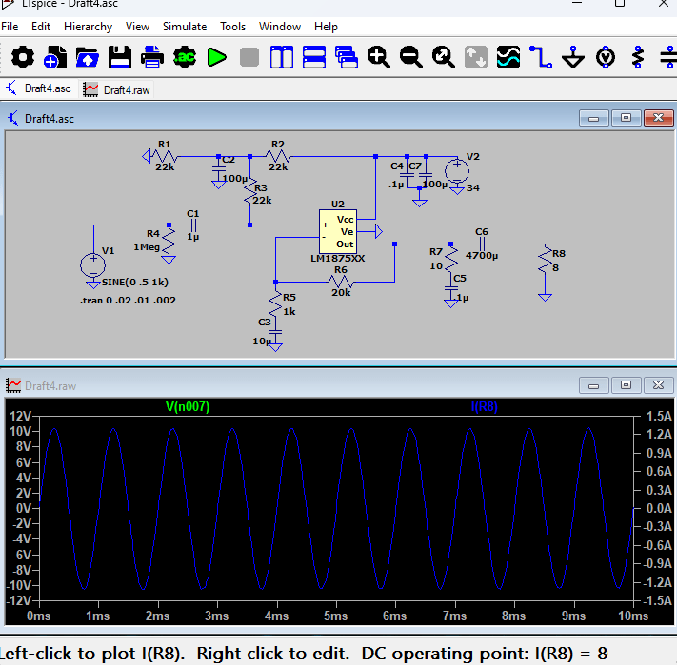Click resistor R2 22k

(x=278, y=156)
